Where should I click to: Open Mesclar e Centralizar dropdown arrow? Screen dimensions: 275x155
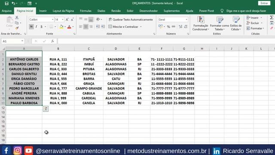(x=141, y=27)
